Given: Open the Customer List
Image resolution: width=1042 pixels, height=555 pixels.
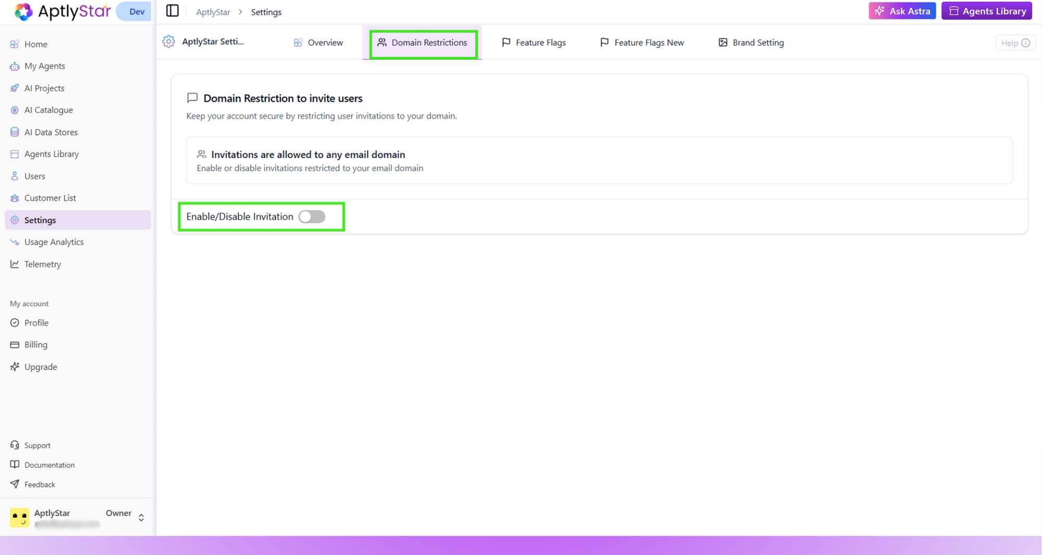Looking at the screenshot, I should 50,198.
